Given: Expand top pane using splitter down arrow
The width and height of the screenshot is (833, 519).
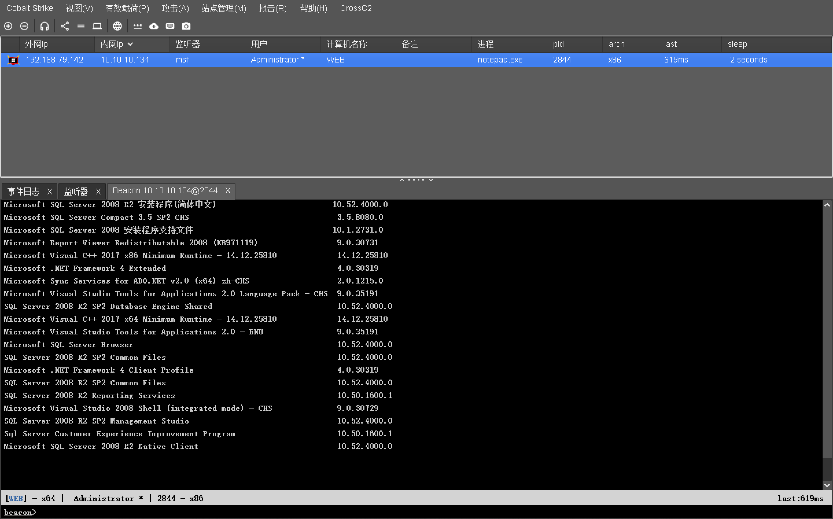Looking at the screenshot, I should 431,180.
